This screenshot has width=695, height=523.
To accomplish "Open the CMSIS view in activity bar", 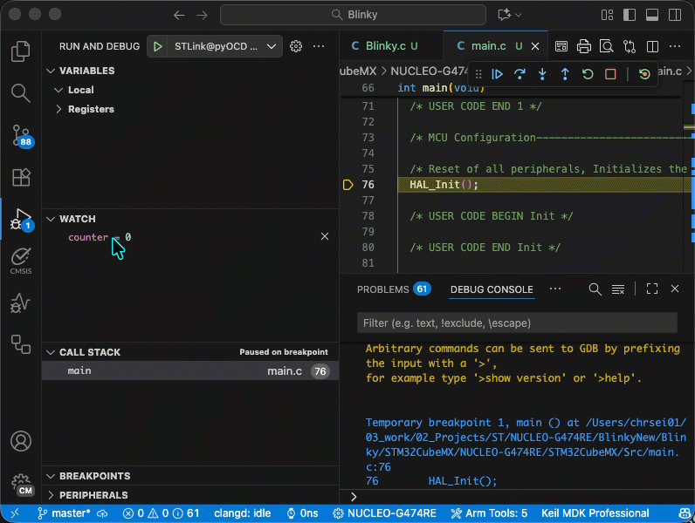I will point(21,259).
